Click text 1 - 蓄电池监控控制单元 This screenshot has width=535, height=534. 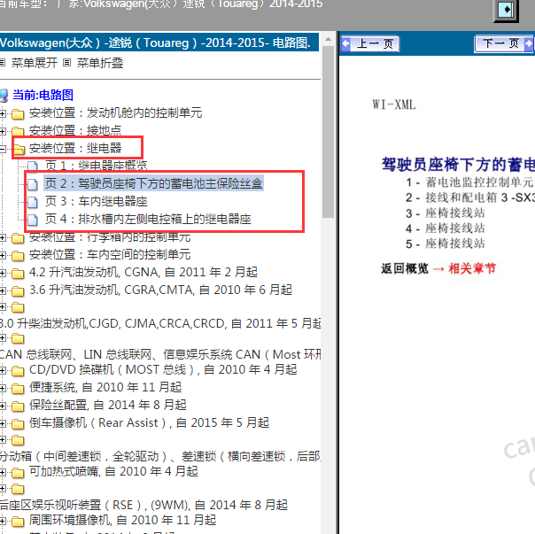tap(470, 182)
